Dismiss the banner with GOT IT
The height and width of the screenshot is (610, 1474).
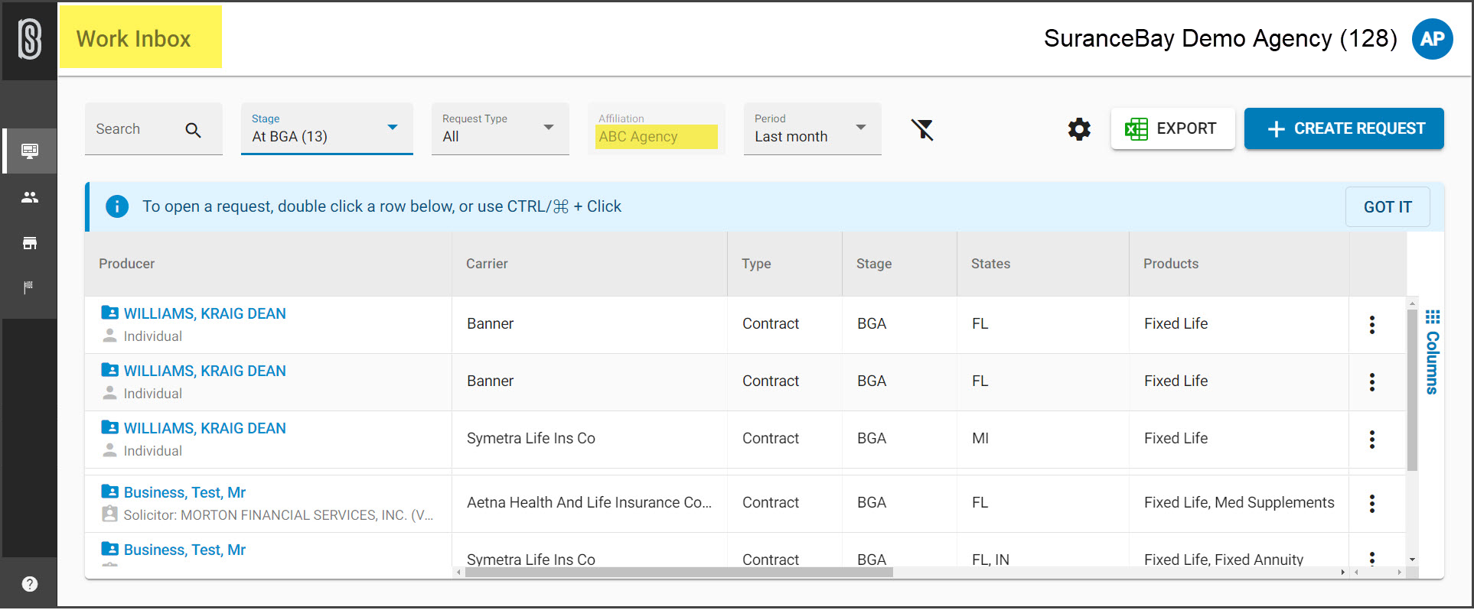point(1388,207)
